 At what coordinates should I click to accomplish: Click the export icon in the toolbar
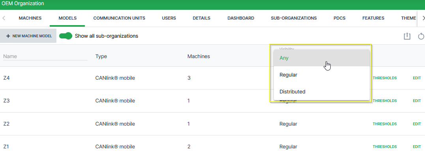point(407,36)
